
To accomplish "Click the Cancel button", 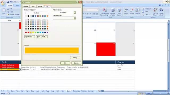I will click(x=76, y=63).
